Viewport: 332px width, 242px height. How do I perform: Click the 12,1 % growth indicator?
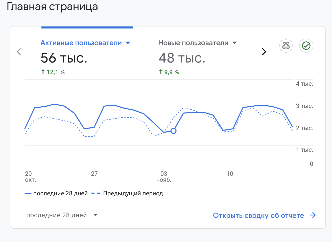pyautogui.click(x=53, y=72)
